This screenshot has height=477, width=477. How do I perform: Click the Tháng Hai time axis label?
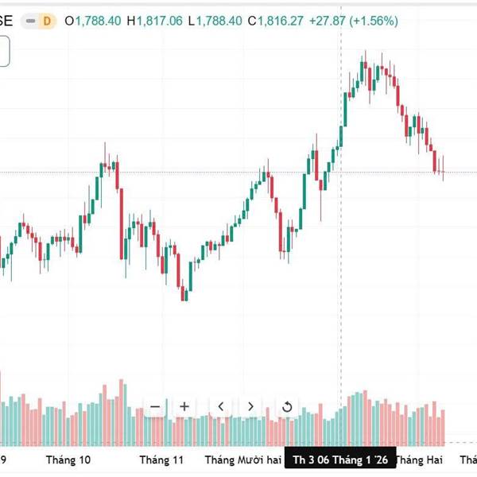[418, 460]
